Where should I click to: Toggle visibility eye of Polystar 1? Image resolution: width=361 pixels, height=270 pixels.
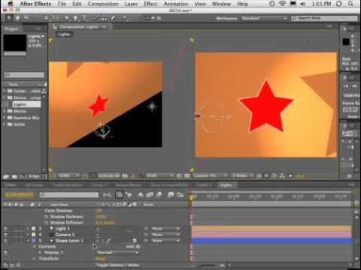click(5, 253)
